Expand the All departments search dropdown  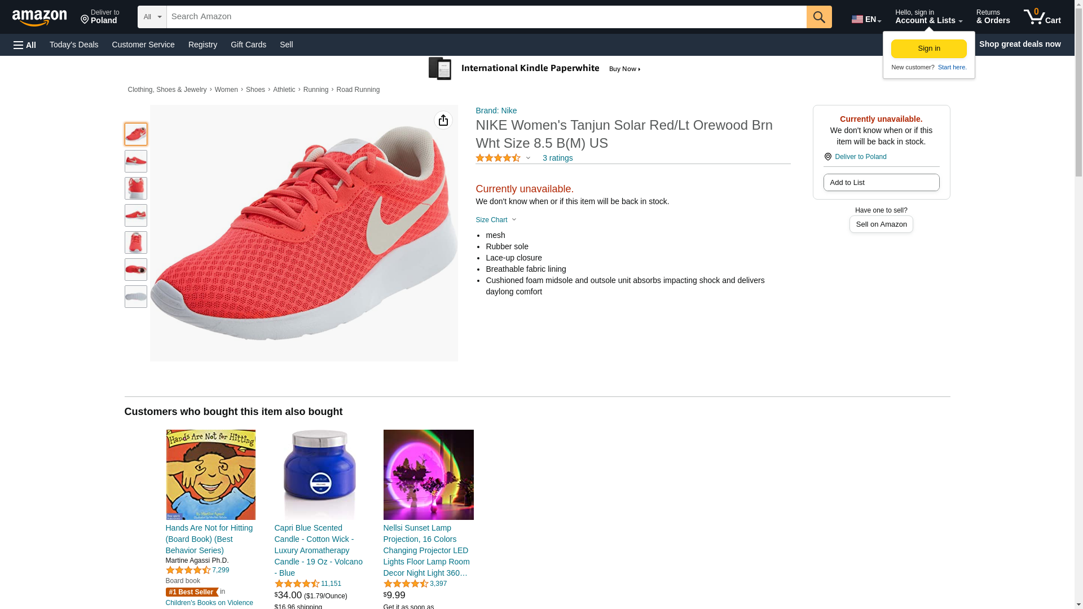tap(152, 17)
